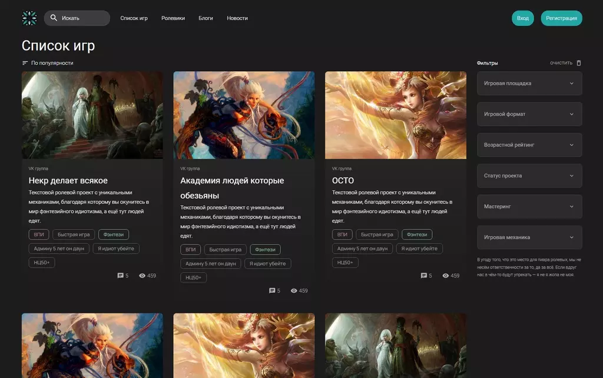Image resolution: width=603 pixels, height=378 pixels.
Task: Click the trash icon to clear filters
Action: pyautogui.click(x=578, y=63)
